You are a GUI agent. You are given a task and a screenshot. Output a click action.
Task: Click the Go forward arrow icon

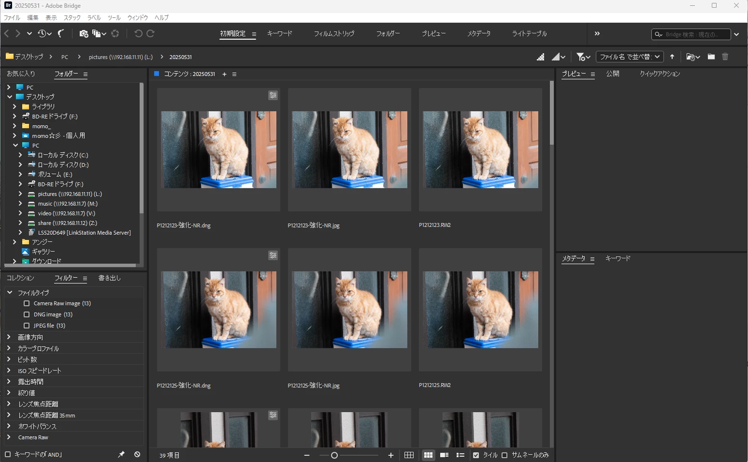tap(18, 33)
